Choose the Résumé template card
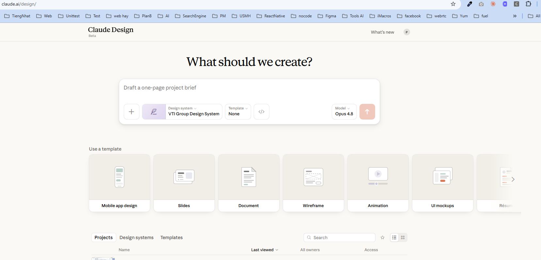 (499, 183)
